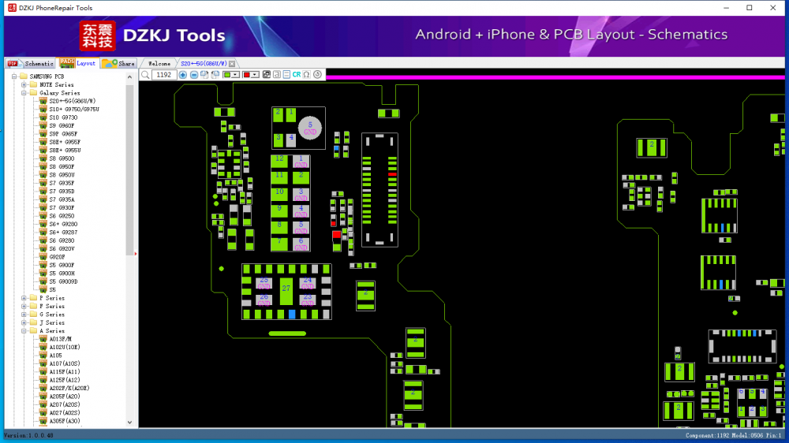Collapse the SAMSUNG PCB tree node
The image size is (789, 443).
(x=14, y=76)
